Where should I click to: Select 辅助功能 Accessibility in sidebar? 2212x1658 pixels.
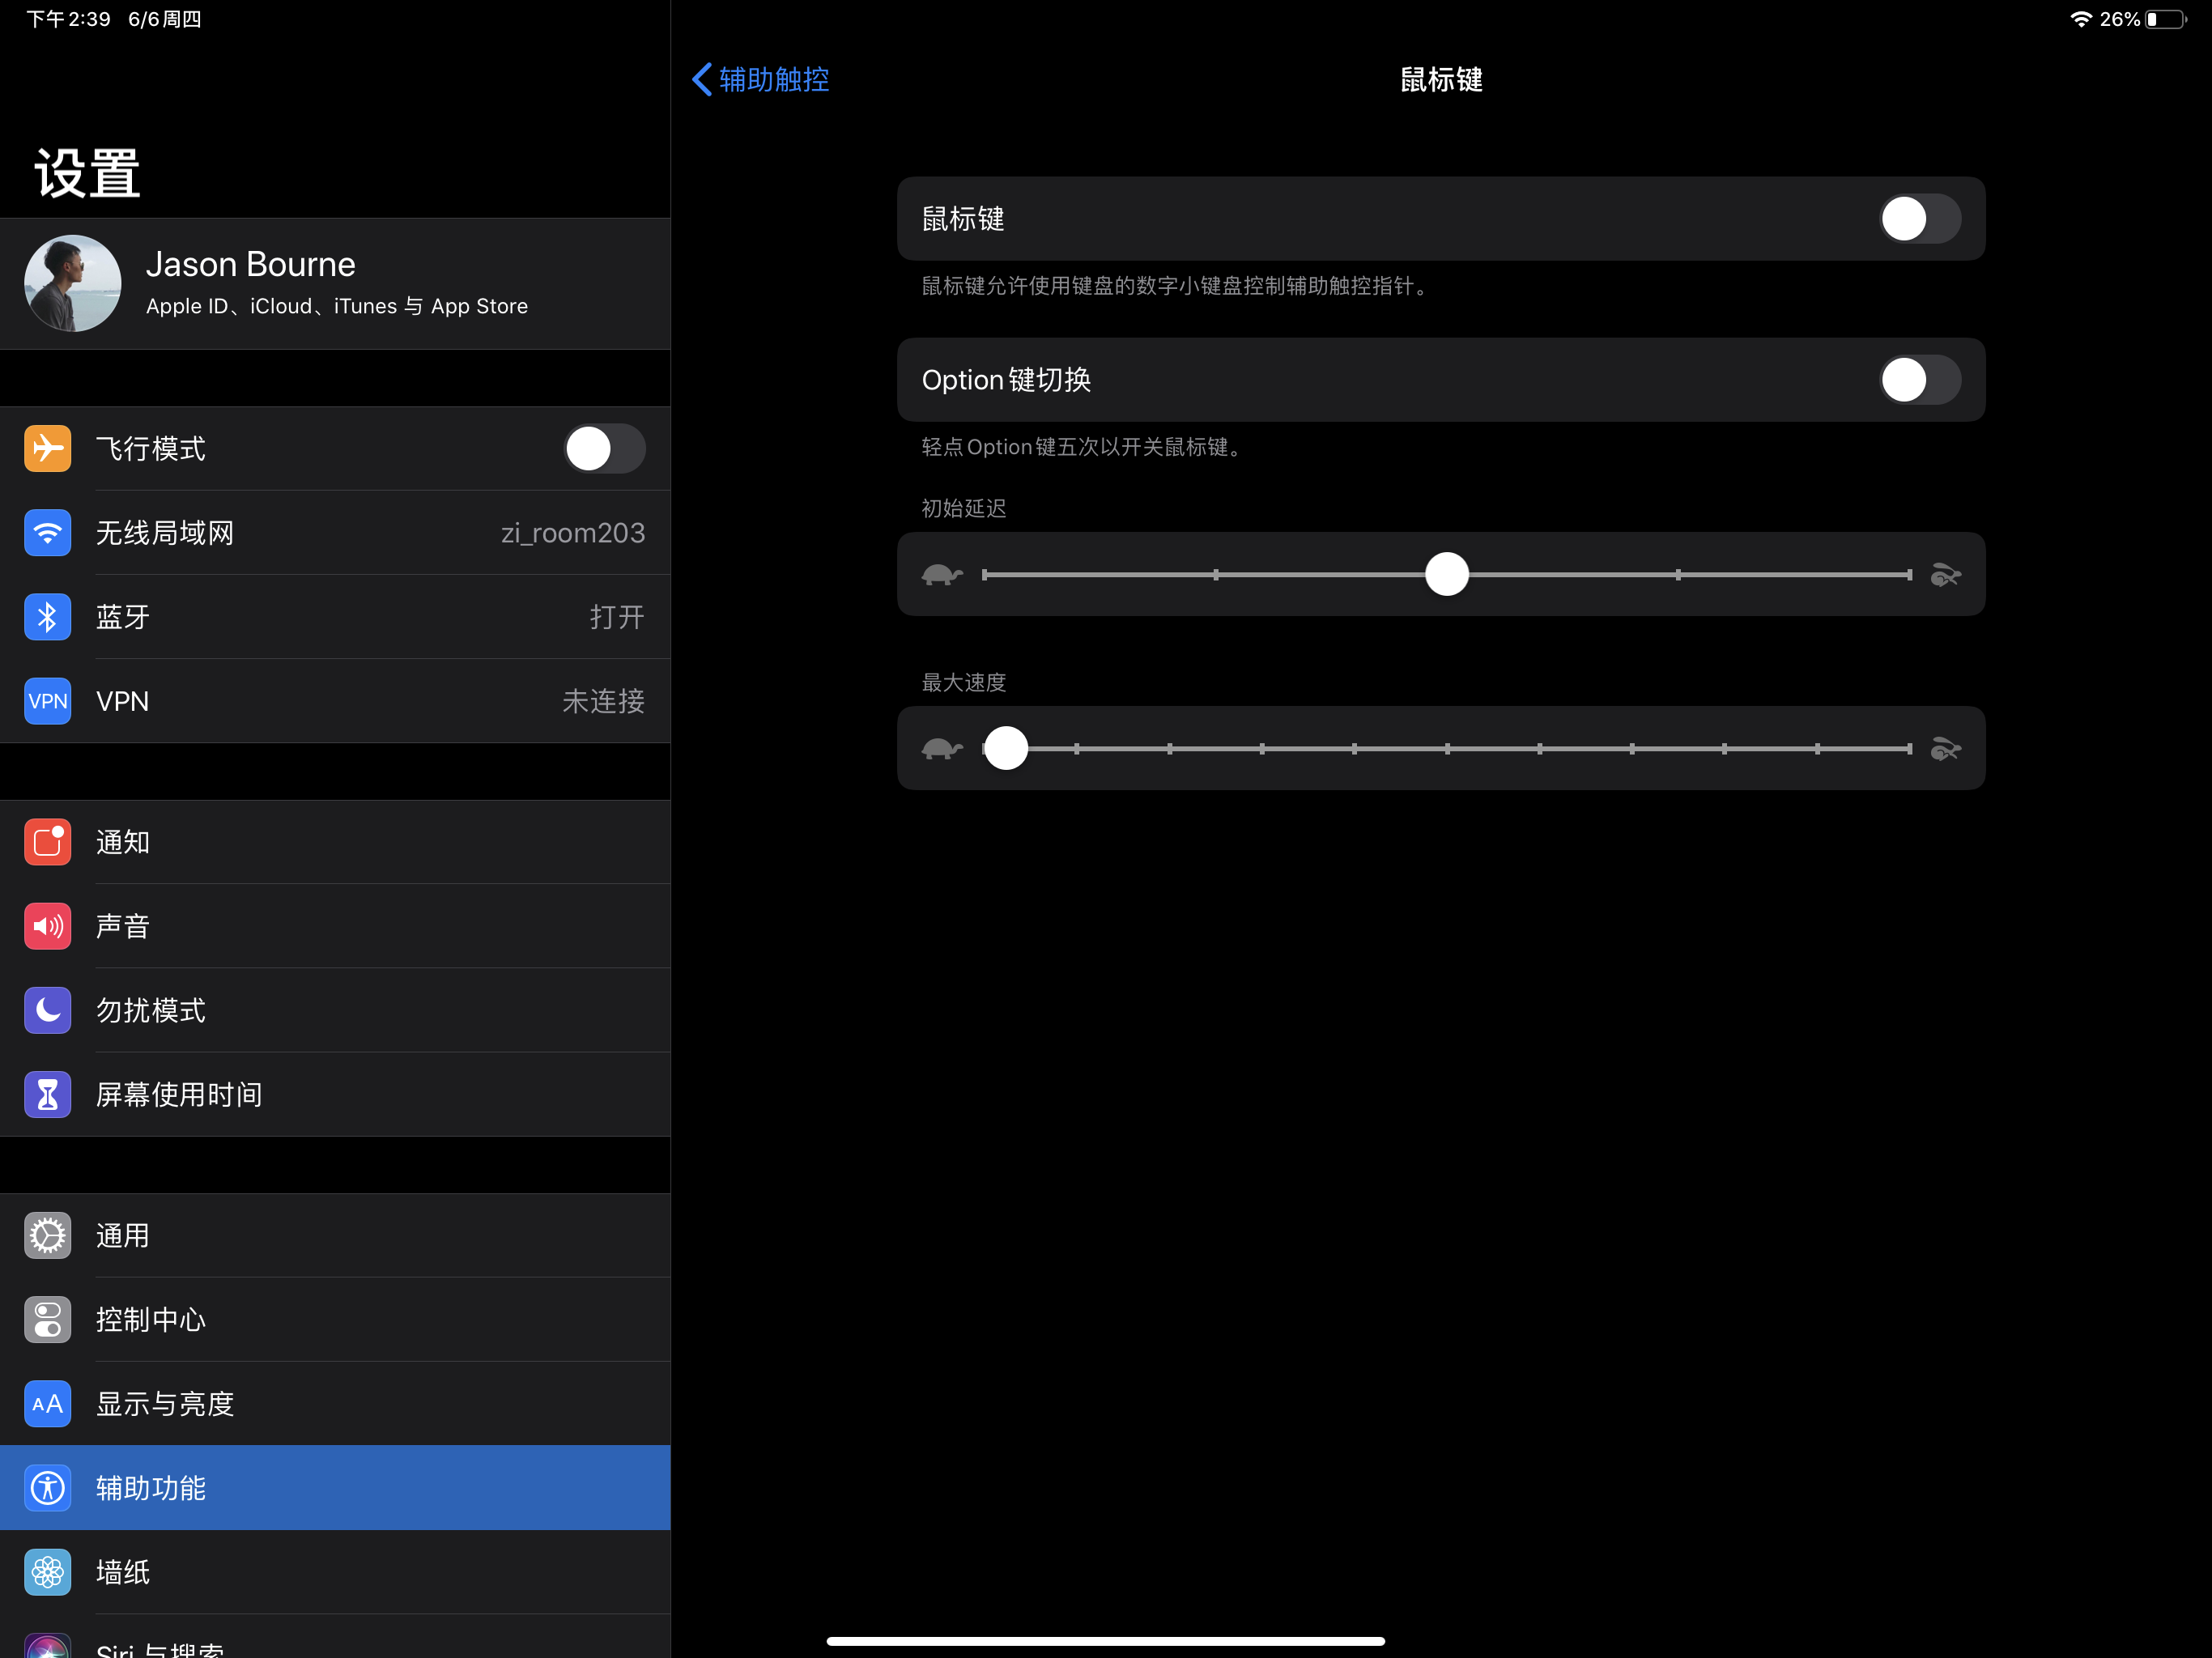point(335,1487)
